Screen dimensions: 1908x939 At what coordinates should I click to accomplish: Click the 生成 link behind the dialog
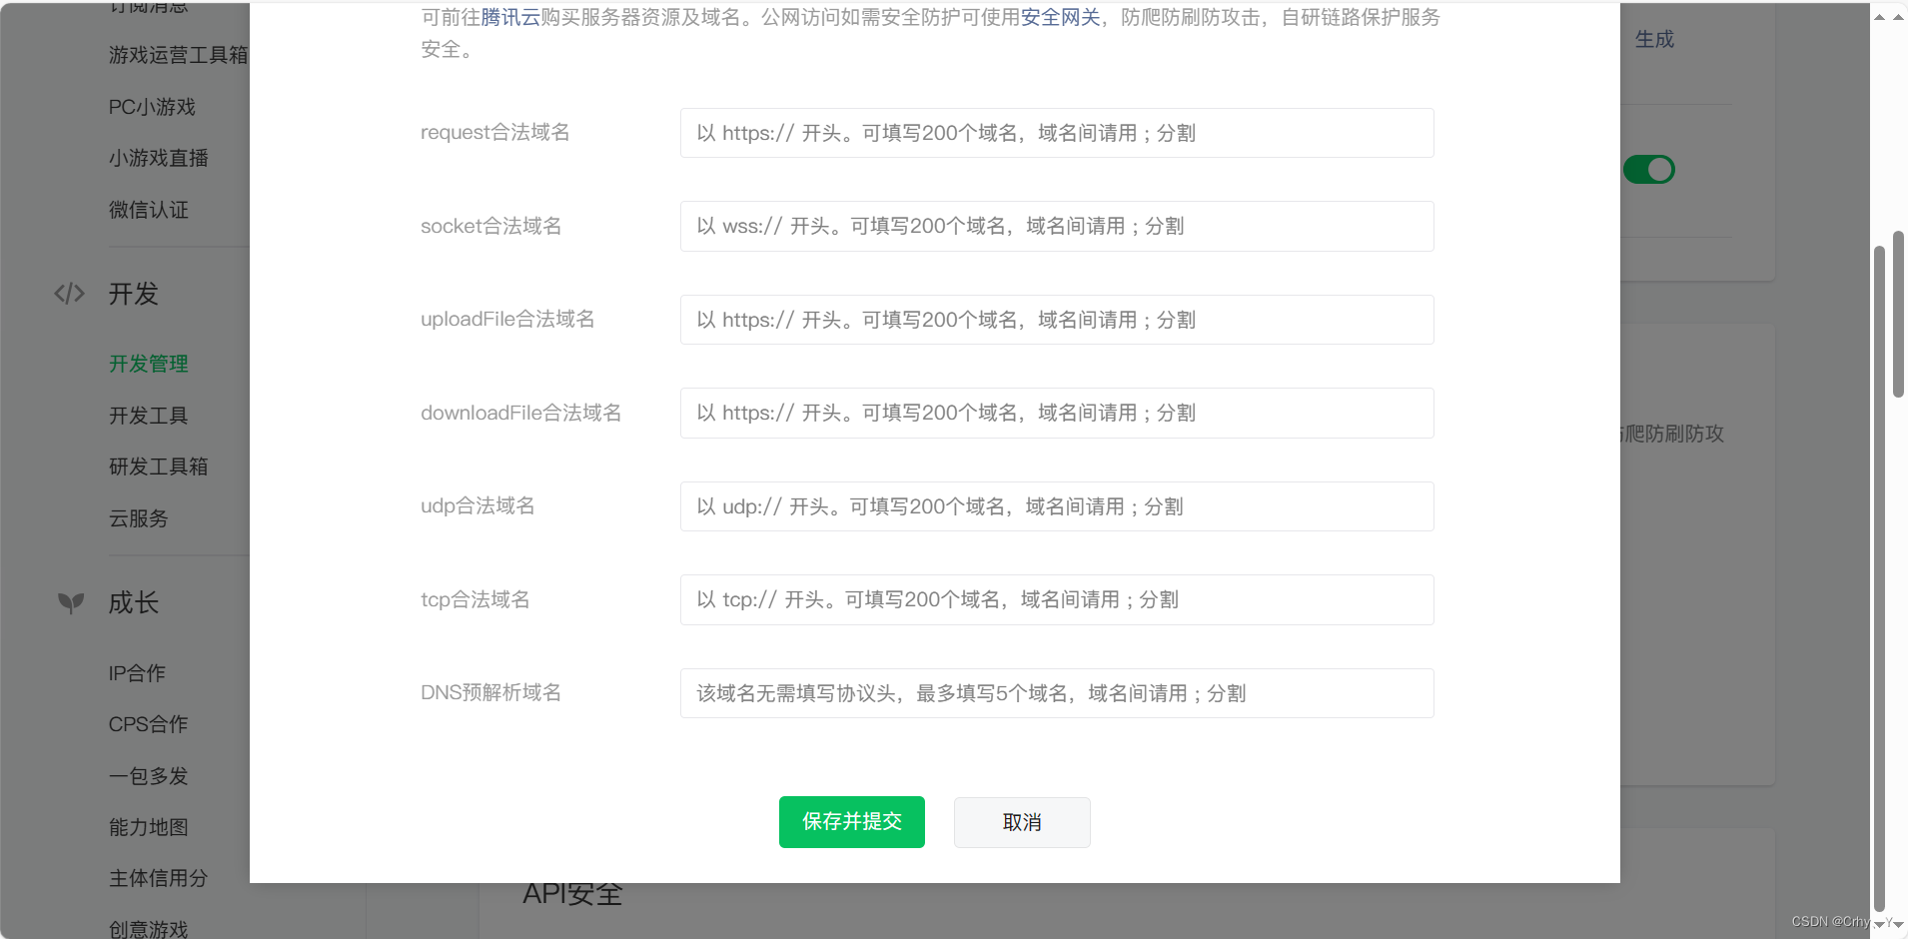(x=1654, y=39)
